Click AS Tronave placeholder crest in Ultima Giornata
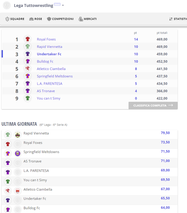The width and height of the screenshot is (187, 213). point(18,163)
